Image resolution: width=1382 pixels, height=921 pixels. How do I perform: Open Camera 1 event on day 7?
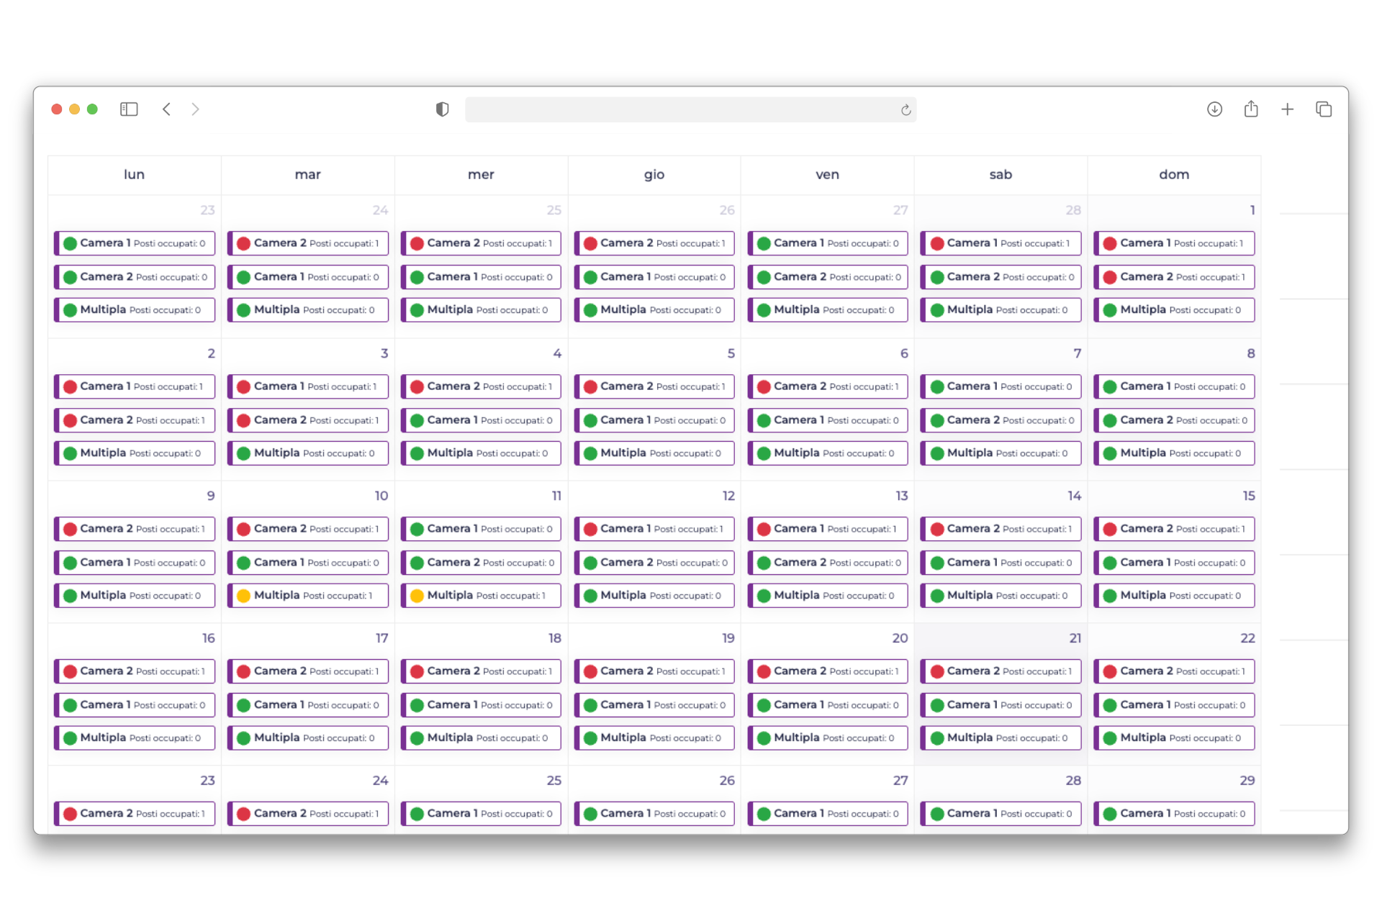[1001, 386]
